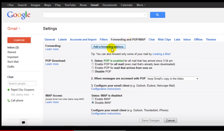224x131 pixels.
Task: Click Add a forwarding address button
Action: (x=108, y=47)
